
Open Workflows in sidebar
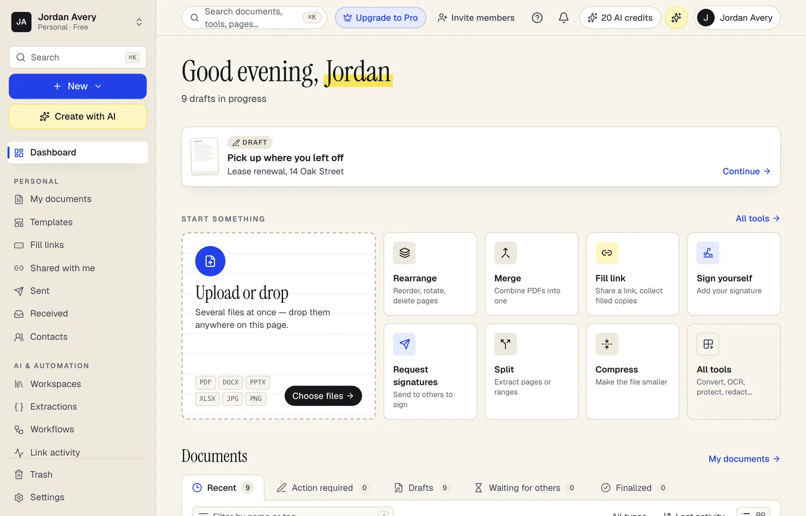coord(78,429)
